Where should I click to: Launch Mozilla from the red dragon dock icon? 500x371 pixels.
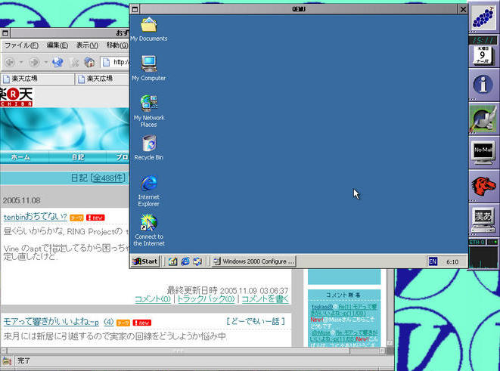point(483,184)
